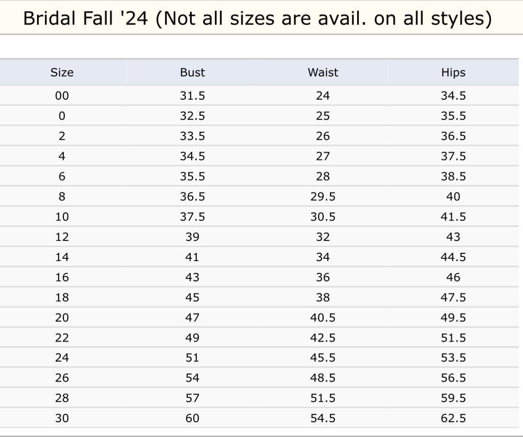Click the Hips column header
This screenshot has width=523, height=437.
pyautogui.click(x=453, y=72)
